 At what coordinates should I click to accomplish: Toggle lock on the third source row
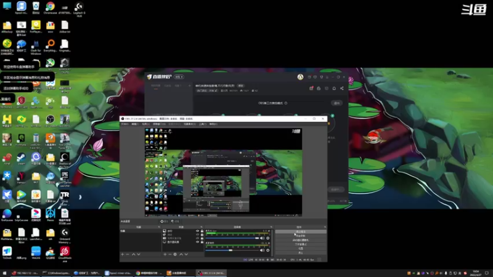click(202, 238)
